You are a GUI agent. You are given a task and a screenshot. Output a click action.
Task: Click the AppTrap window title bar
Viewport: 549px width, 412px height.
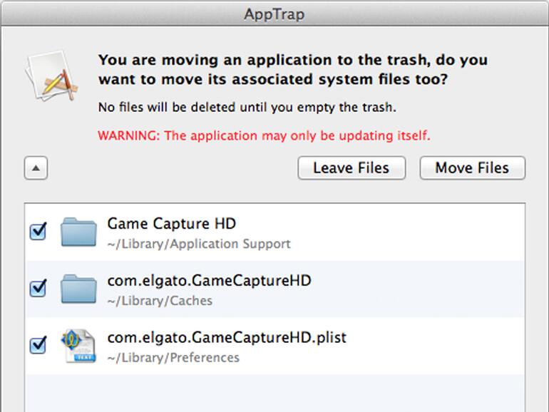coord(274,14)
